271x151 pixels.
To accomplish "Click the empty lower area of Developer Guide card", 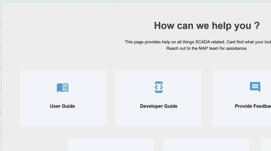I will coord(159,118).
